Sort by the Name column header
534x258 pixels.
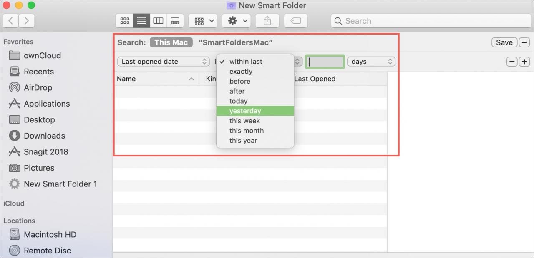tap(156, 79)
